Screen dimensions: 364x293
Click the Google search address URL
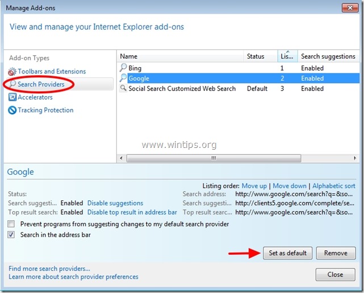(x=294, y=194)
